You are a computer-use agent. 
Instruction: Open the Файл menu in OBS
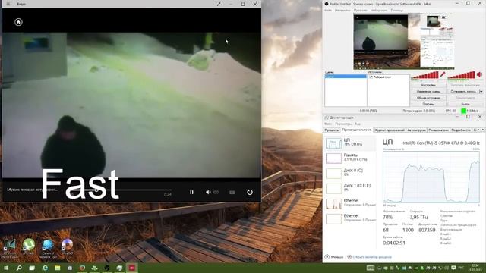(328, 10)
